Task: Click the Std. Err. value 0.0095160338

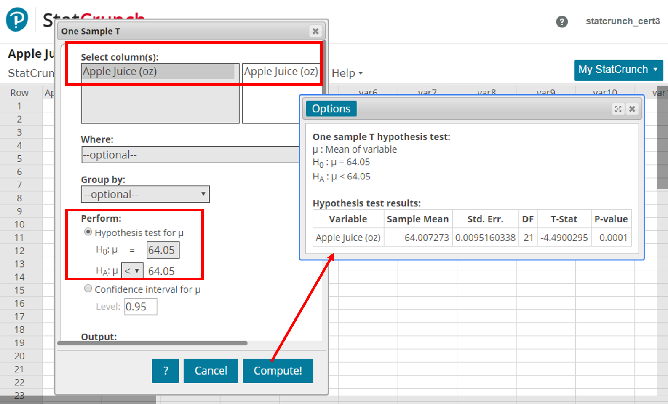Action: point(485,238)
